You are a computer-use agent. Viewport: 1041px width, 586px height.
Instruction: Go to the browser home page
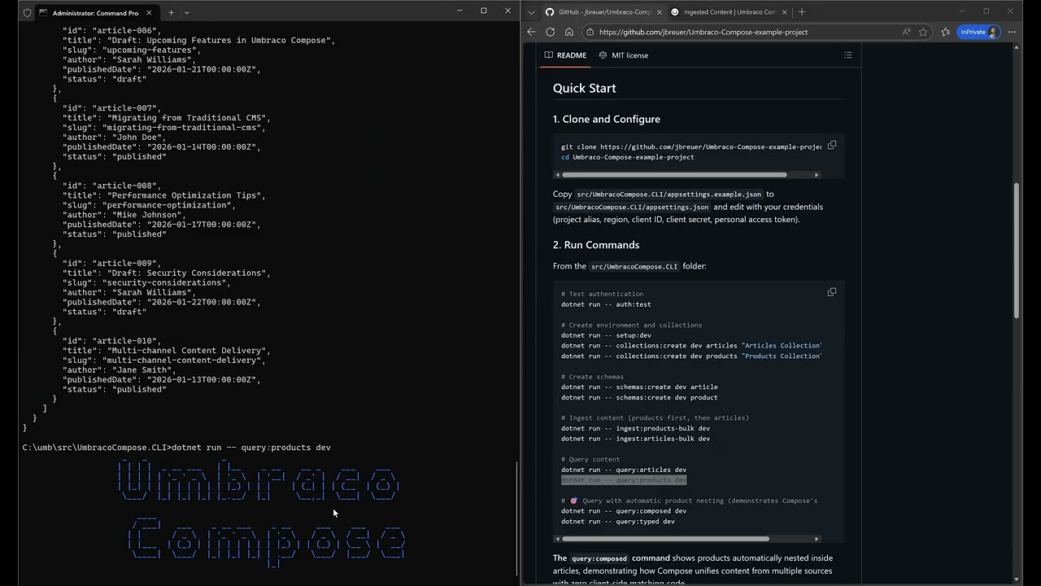tap(568, 32)
